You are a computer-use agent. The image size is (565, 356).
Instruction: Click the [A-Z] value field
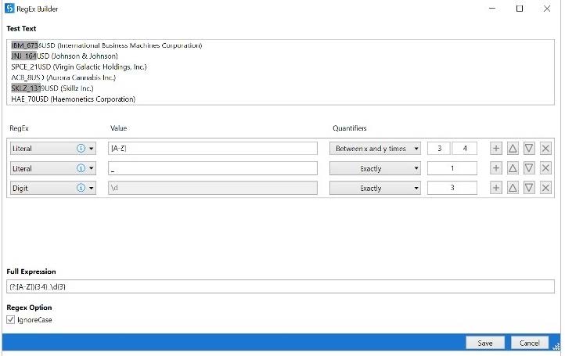[213, 149]
